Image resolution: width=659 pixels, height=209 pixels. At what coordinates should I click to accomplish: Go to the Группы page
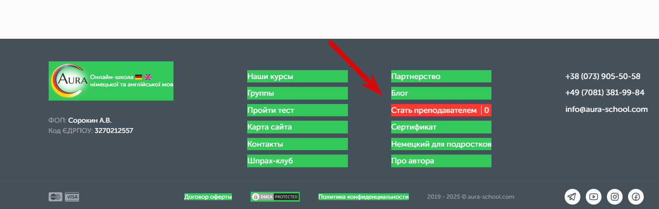pyautogui.click(x=297, y=93)
